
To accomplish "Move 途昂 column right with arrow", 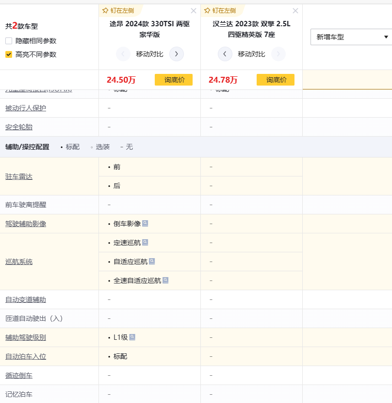I will [x=177, y=54].
